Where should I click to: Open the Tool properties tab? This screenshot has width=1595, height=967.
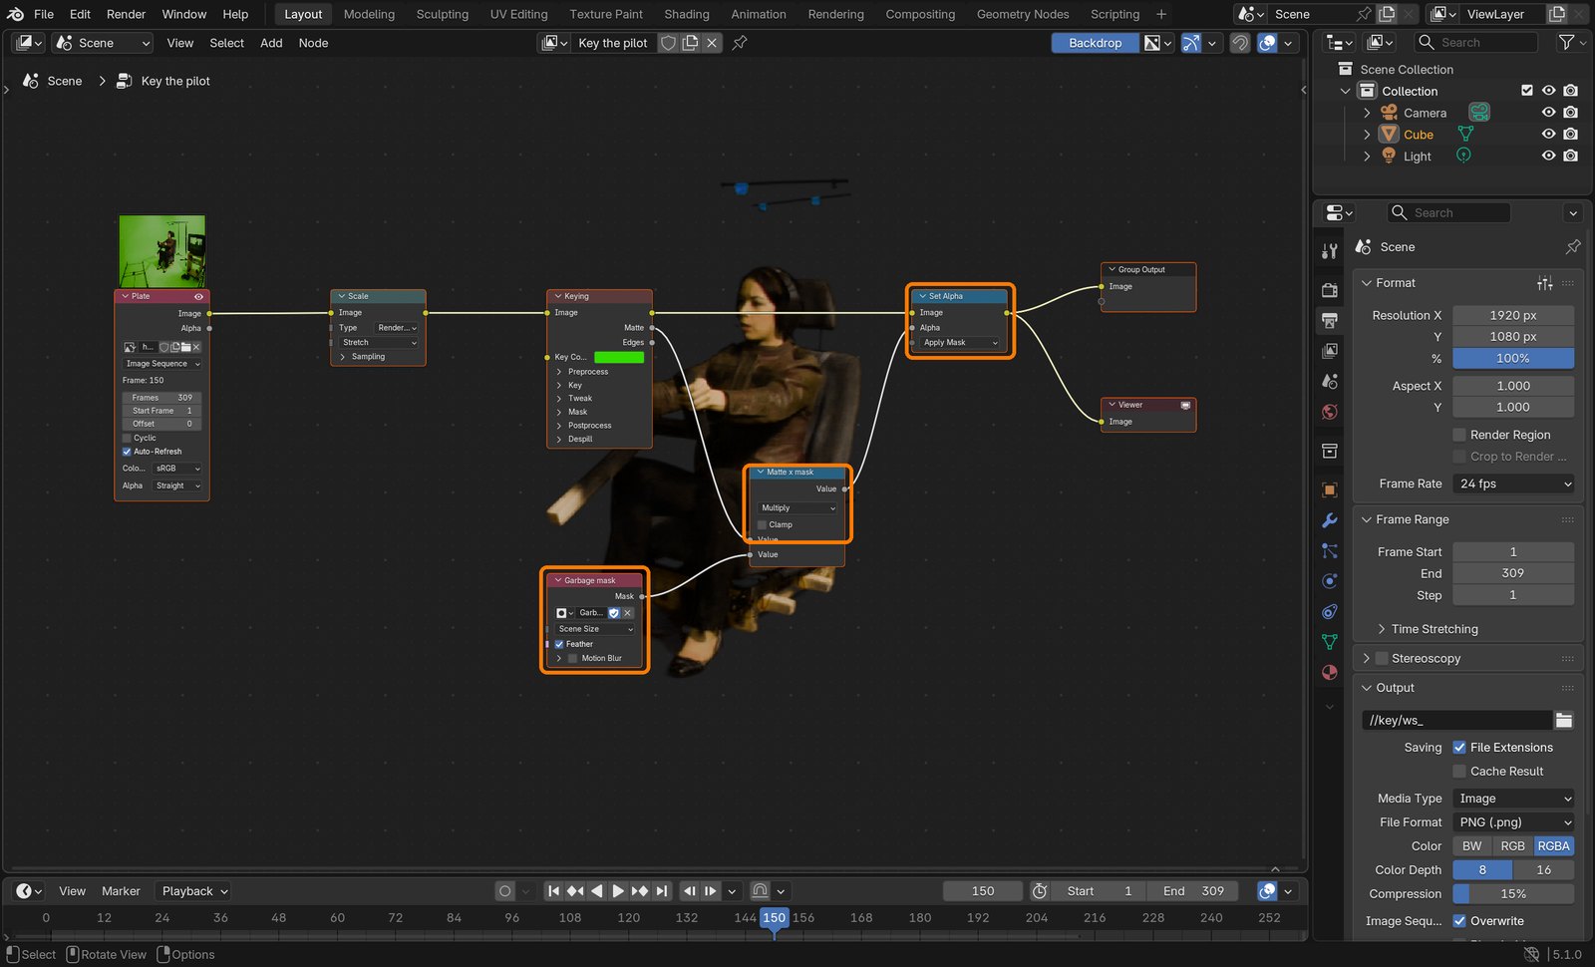tap(1330, 251)
